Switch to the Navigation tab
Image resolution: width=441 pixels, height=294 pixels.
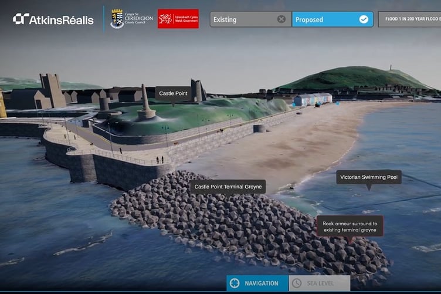[x=257, y=283]
